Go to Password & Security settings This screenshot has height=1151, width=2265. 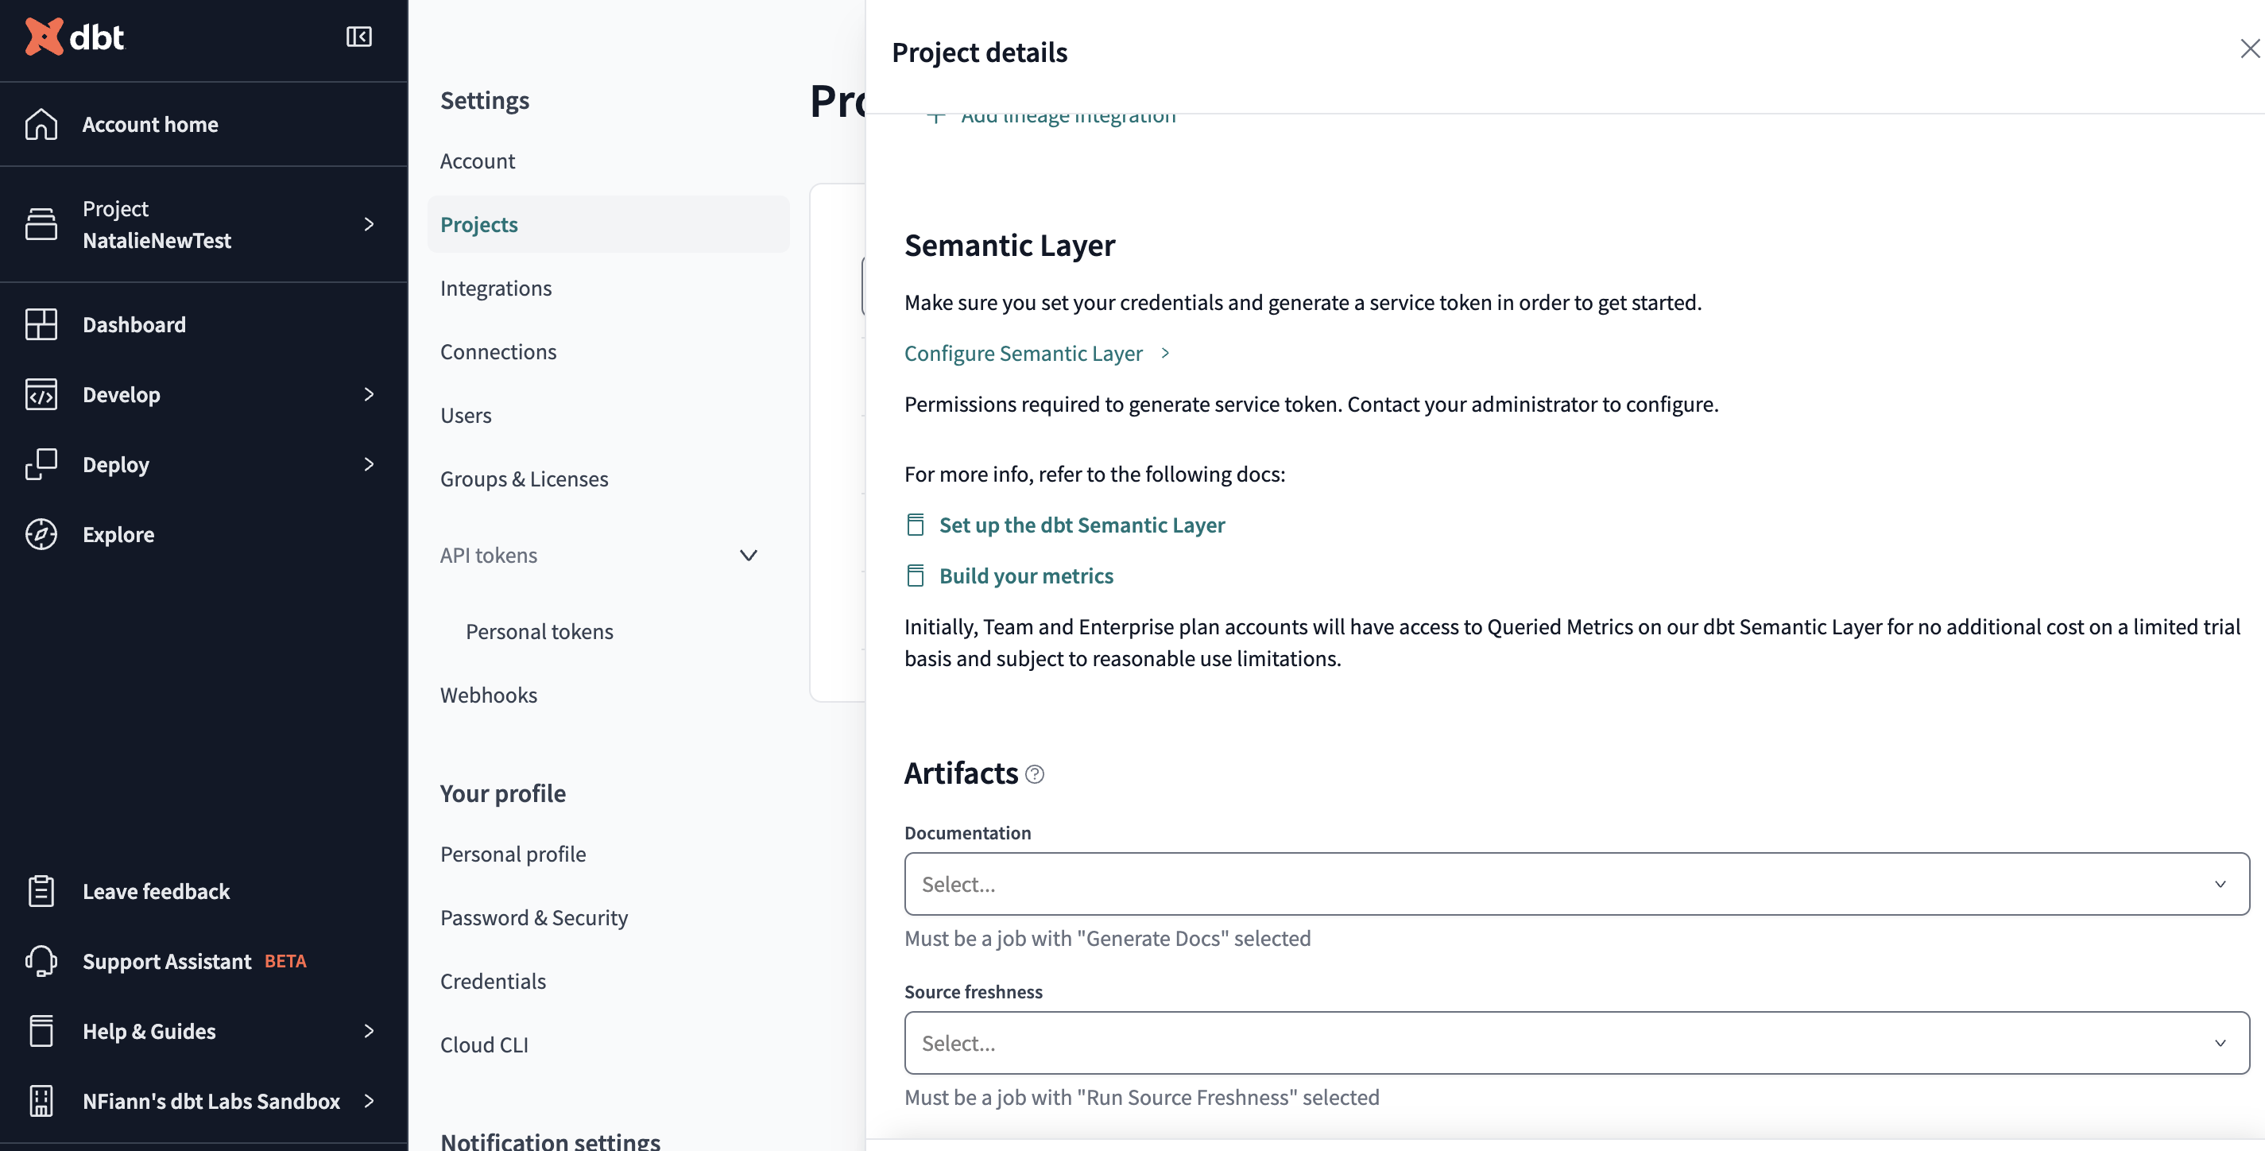(534, 917)
